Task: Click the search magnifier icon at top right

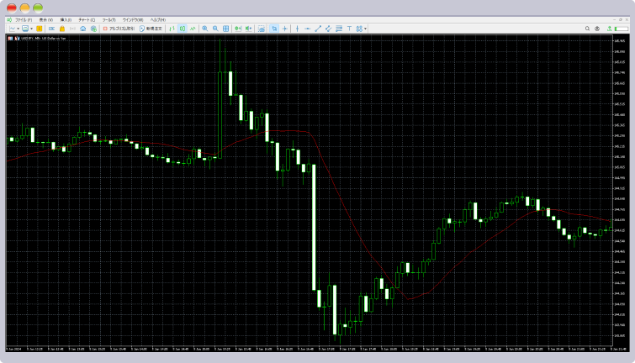Action: 588,29
